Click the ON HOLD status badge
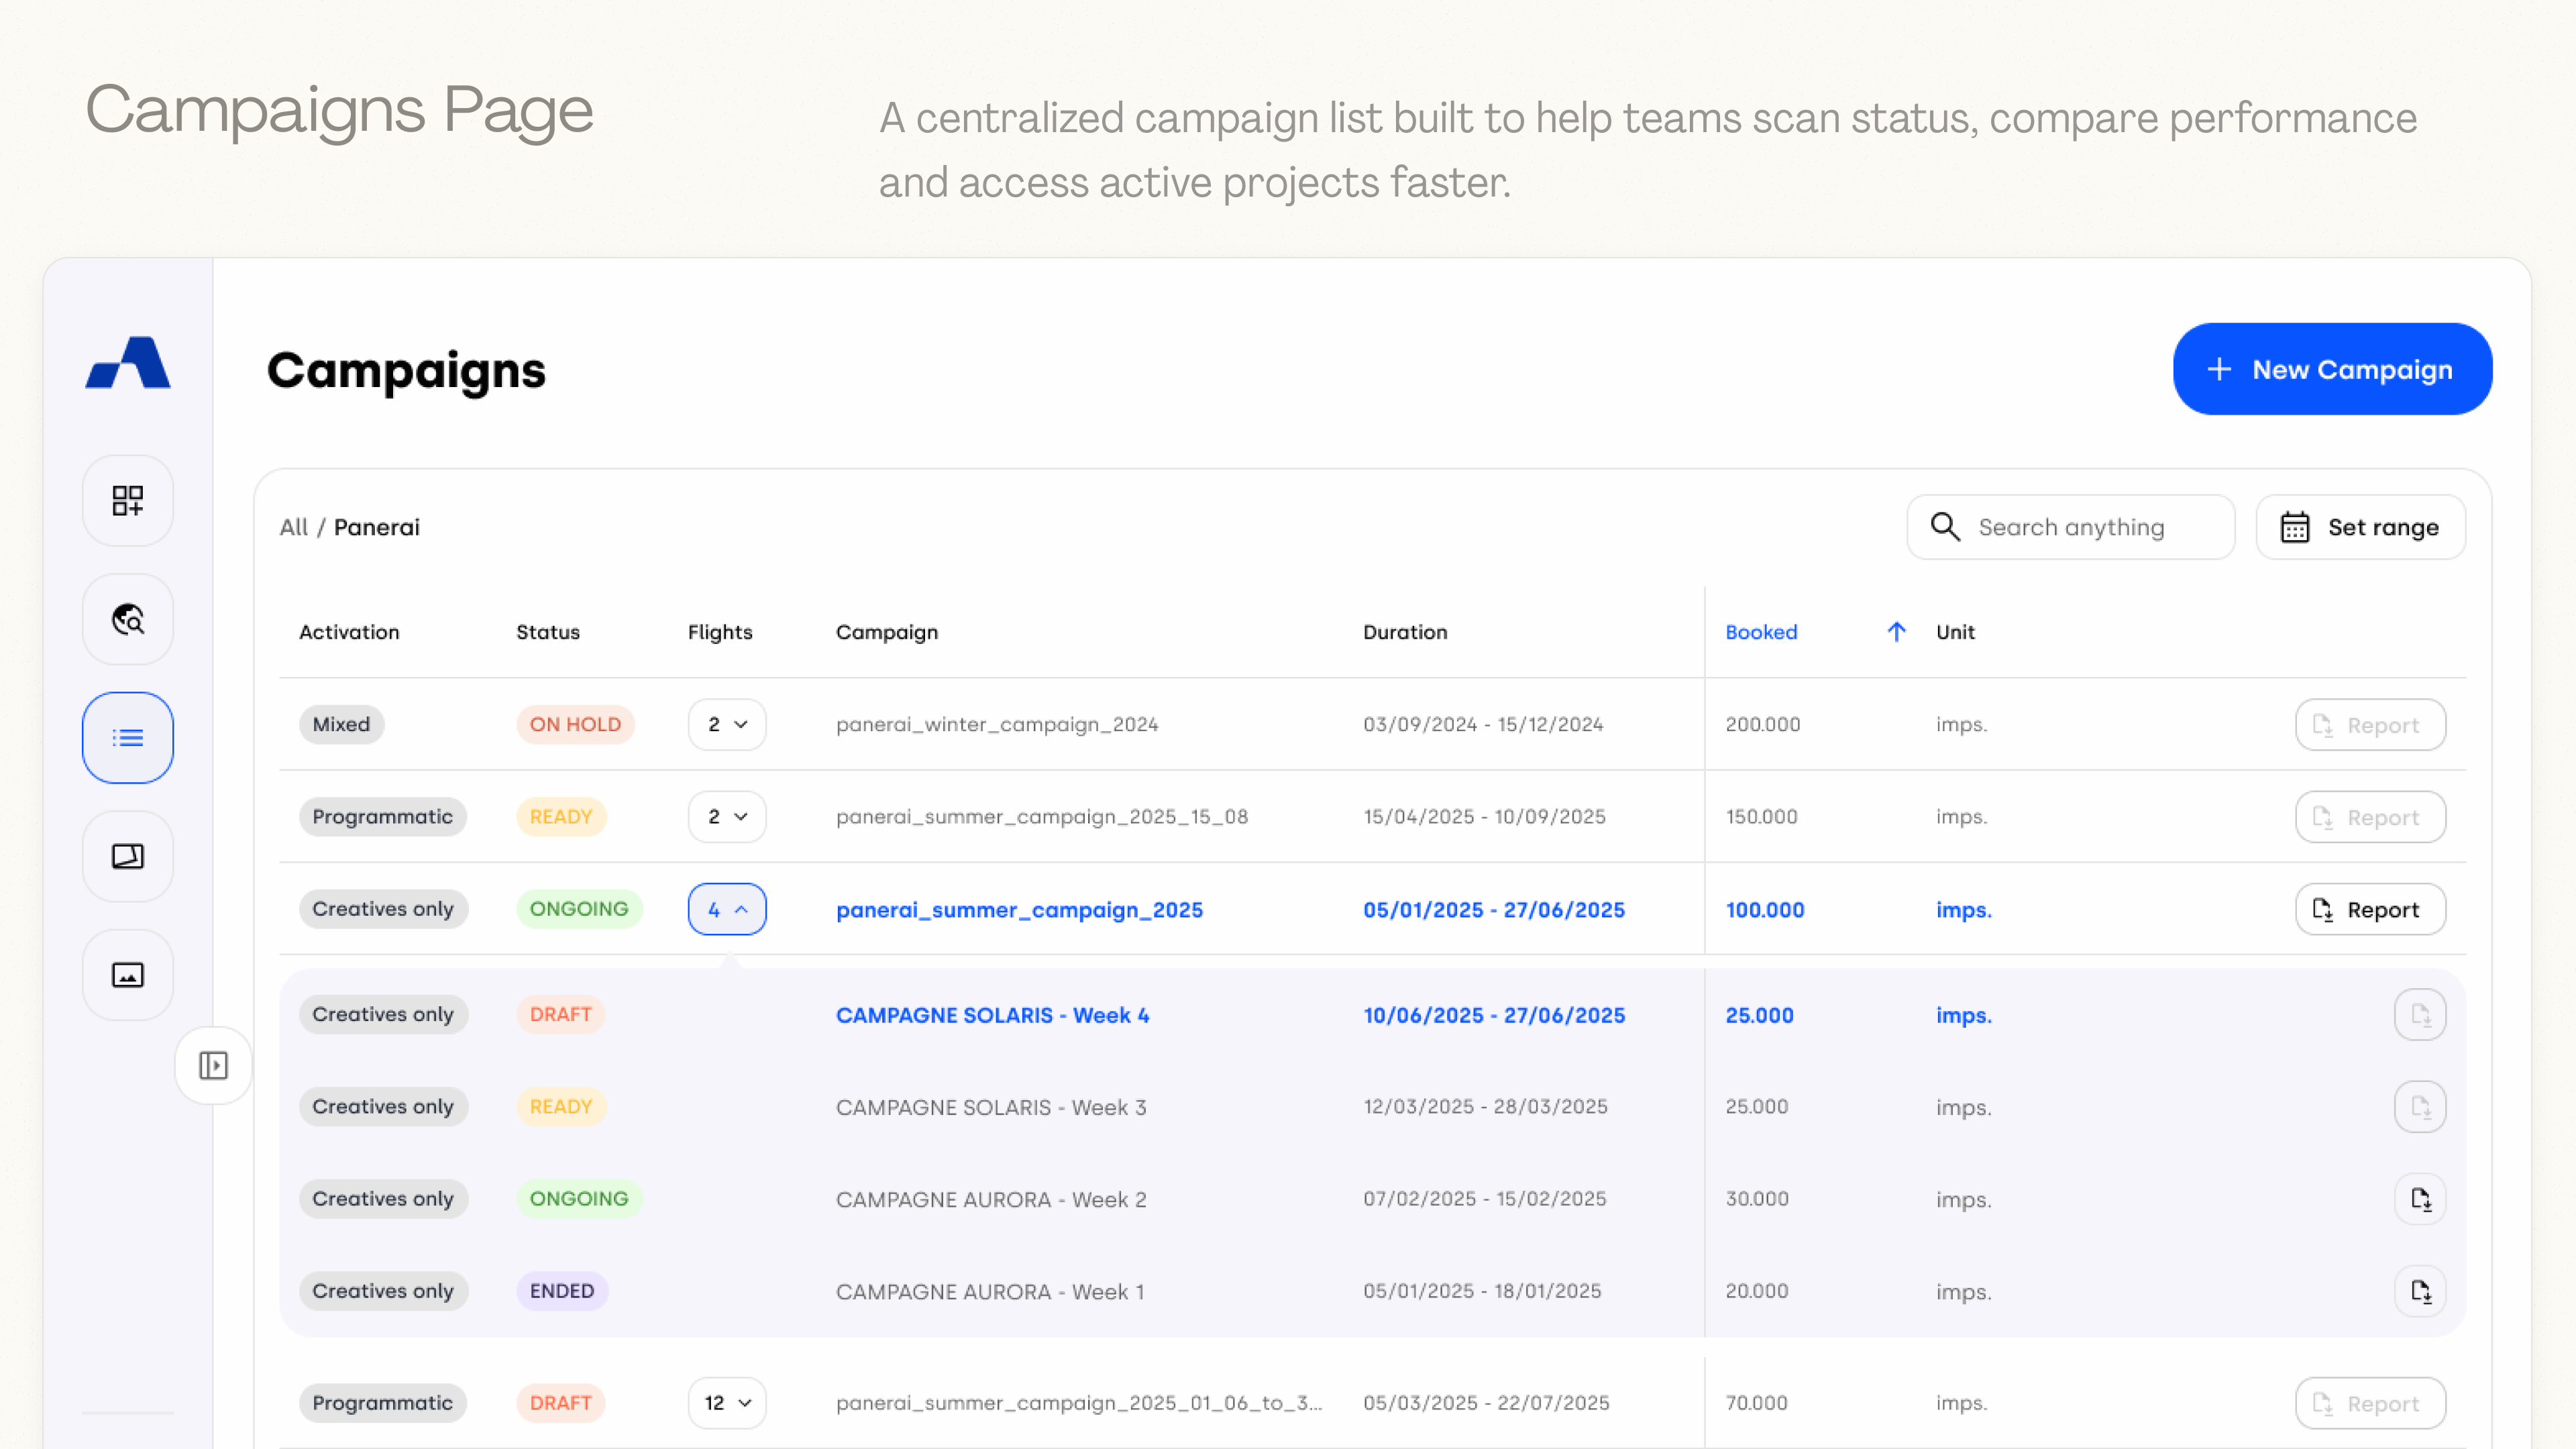This screenshot has width=2576, height=1449. [575, 724]
